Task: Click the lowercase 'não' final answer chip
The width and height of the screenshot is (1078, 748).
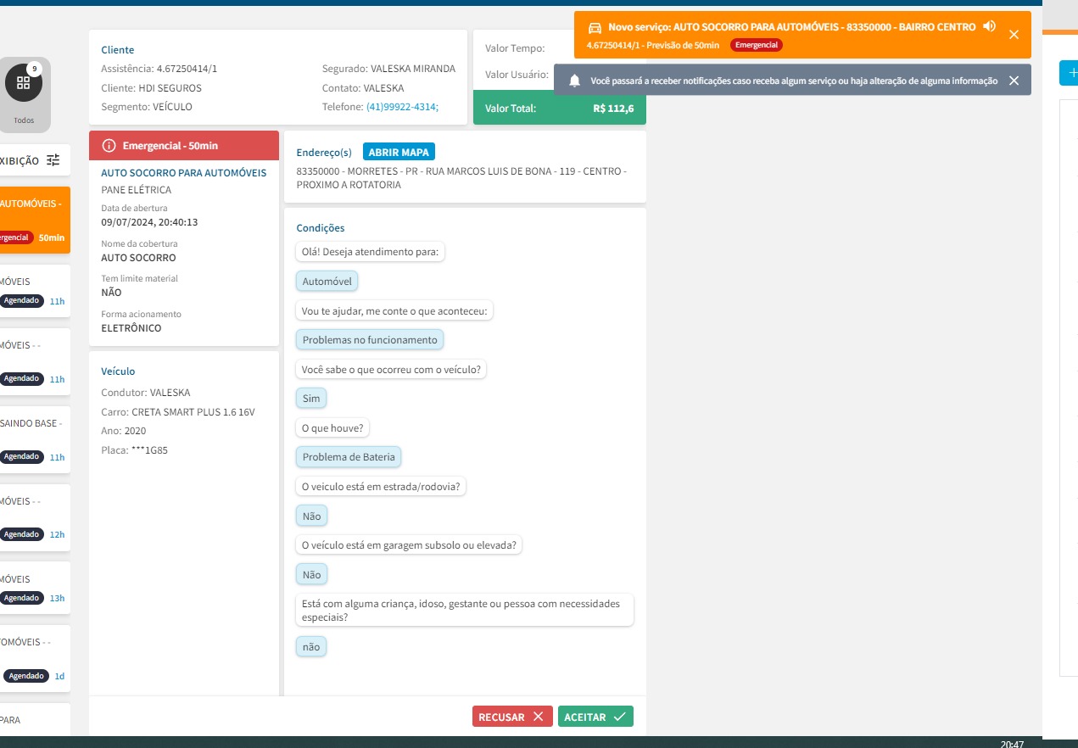Action: click(x=311, y=647)
